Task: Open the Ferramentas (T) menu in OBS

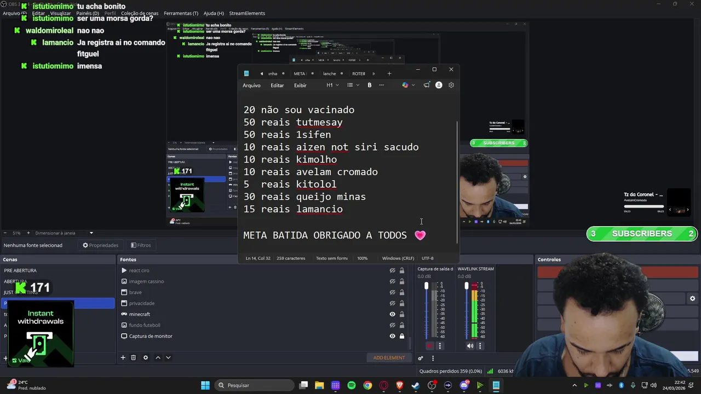Action: [x=181, y=13]
